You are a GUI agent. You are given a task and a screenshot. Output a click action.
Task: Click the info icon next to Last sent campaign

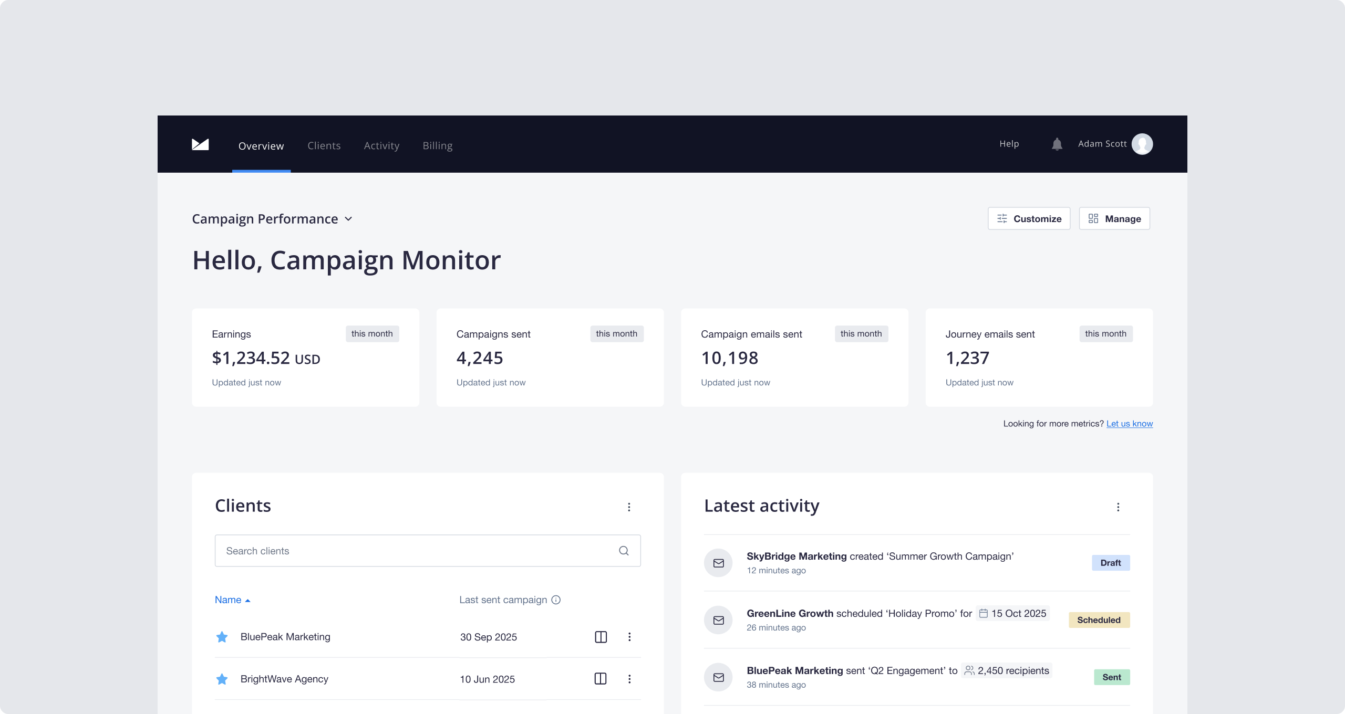(556, 600)
